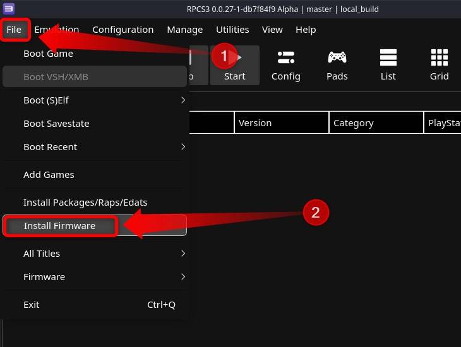Open the Utilities menu
The image size is (461, 347).
(x=232, y=30)
